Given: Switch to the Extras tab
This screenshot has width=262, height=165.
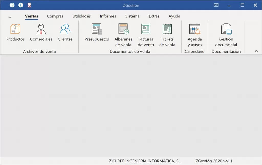Looking at the screenshot, I should (154, 16).
